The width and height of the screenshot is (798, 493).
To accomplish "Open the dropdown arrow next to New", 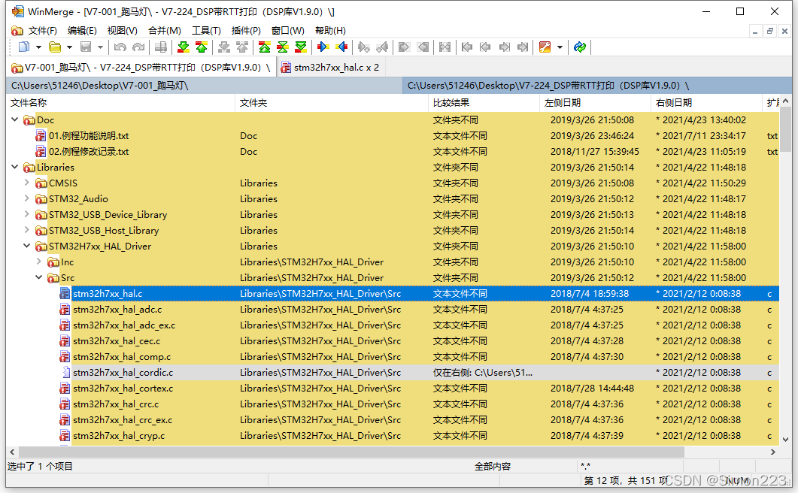I will click(x=38, y=47).
